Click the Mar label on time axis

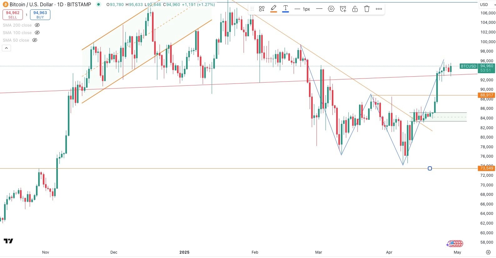319,252
